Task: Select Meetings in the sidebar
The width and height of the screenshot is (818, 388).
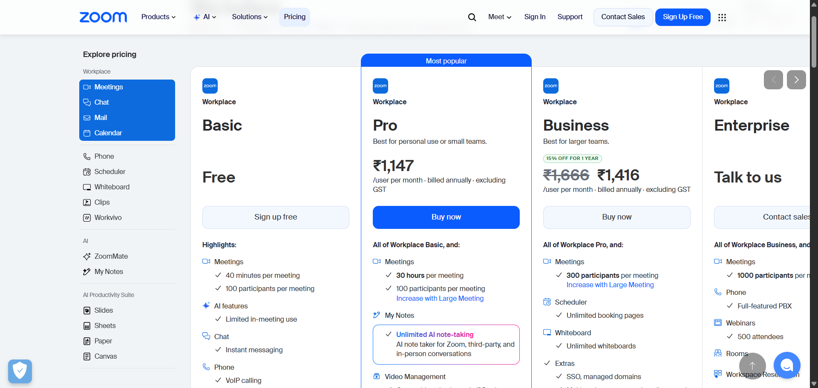Action: [127, 87]
